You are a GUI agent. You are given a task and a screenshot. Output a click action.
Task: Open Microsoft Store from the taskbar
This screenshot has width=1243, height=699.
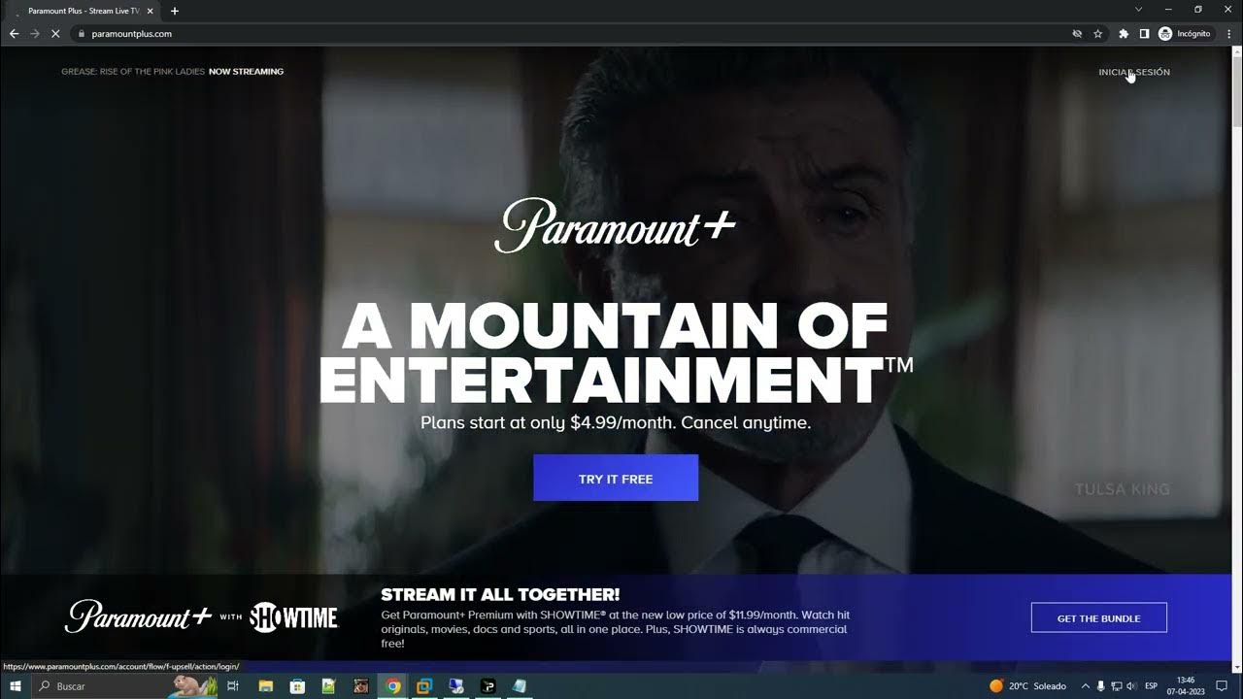pyautogui.click(x=297, y=686)
